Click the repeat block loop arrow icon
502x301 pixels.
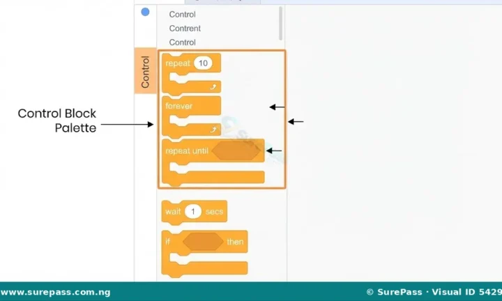click(213, 86)
